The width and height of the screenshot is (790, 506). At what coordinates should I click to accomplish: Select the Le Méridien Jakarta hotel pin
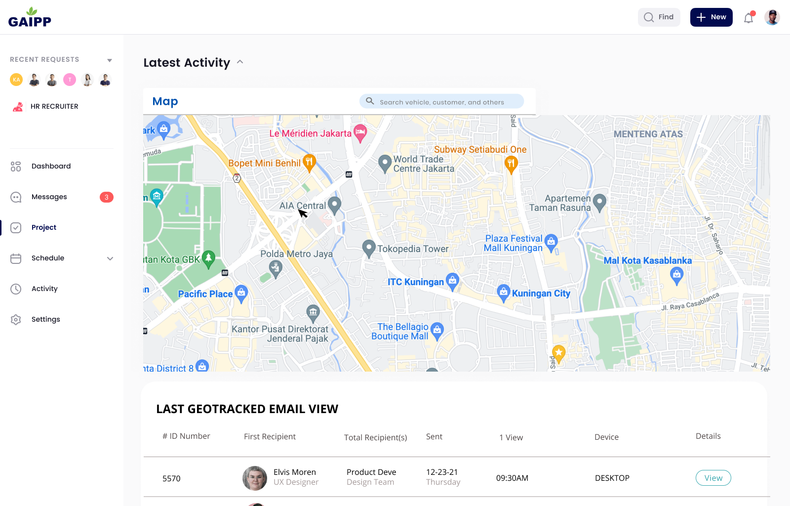[360, 133]
